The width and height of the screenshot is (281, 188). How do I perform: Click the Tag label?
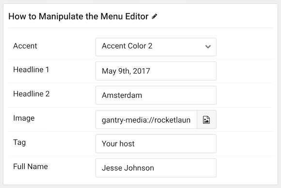19,142
